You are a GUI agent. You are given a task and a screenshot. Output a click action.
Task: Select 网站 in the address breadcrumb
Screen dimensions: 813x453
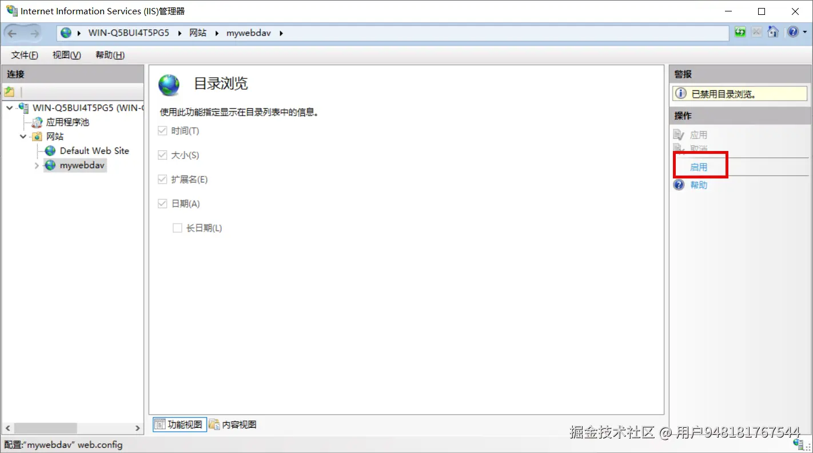(198, 33)
